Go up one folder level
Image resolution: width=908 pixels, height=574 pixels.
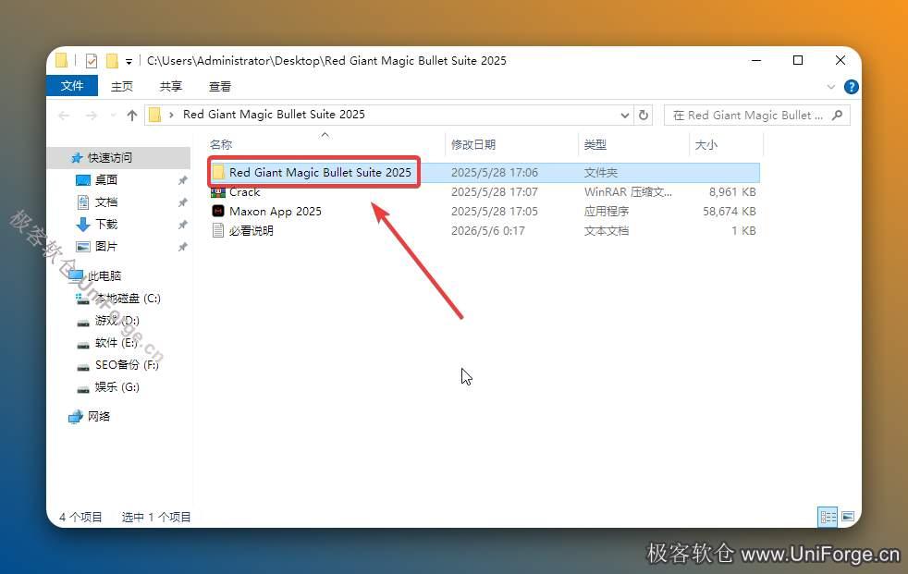[x=132, y=116]
